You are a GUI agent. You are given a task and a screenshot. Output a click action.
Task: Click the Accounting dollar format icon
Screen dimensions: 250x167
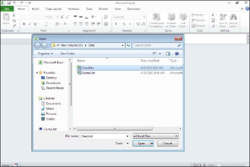116,24
